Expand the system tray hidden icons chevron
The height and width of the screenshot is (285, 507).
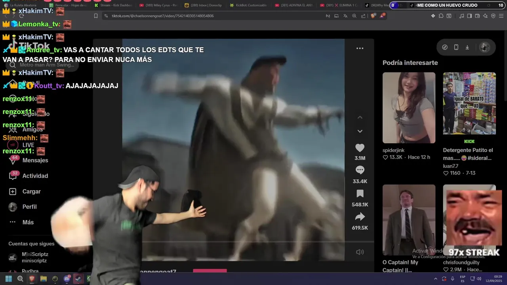tap(435, 279)
